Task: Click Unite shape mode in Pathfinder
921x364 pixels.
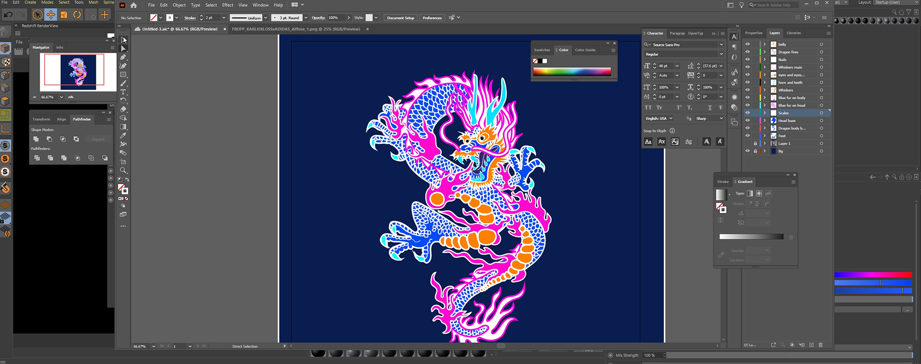Action: [x=36, y=139]
